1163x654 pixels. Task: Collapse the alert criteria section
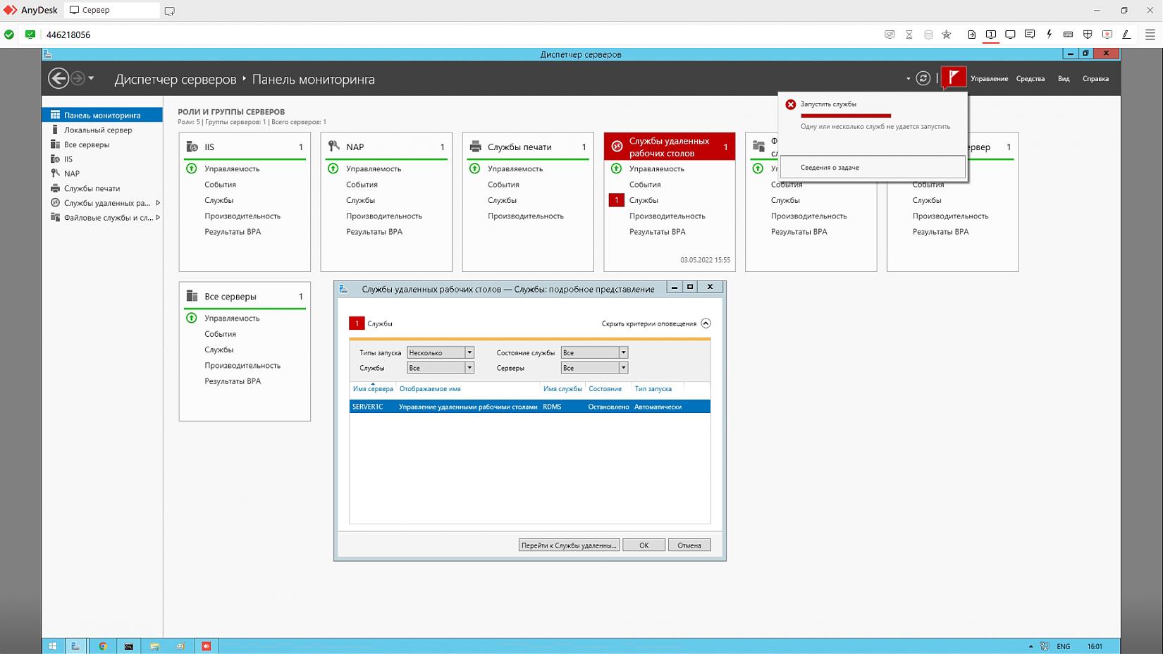point(706,323)
